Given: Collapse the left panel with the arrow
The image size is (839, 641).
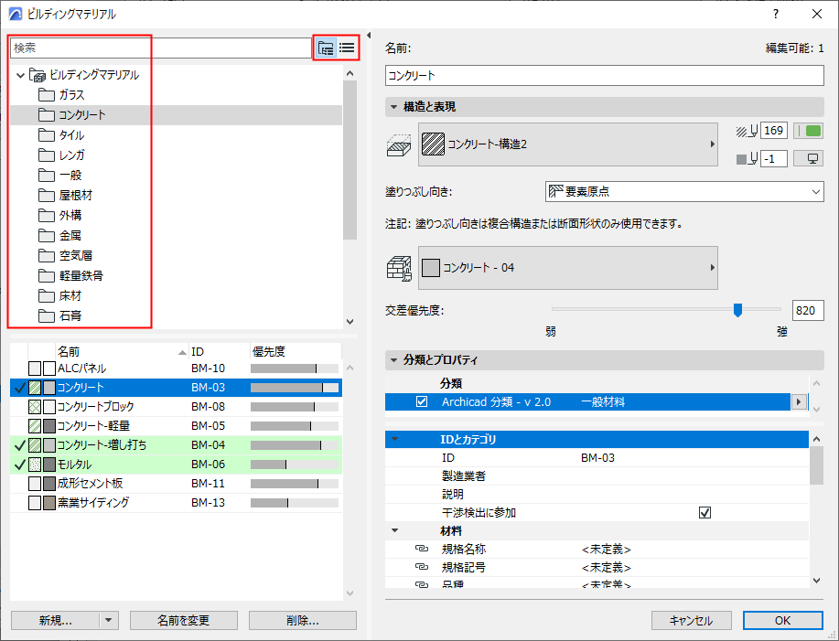Looking at the screenshot, I should (x=368, y=36).
